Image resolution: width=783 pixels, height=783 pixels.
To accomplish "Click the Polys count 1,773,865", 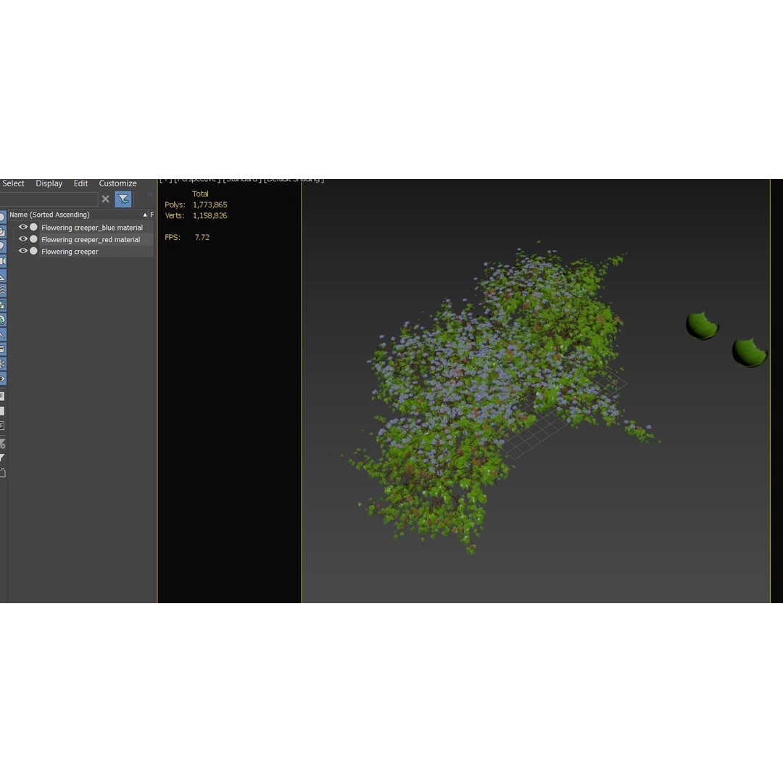I will click(x=210, y=204).
